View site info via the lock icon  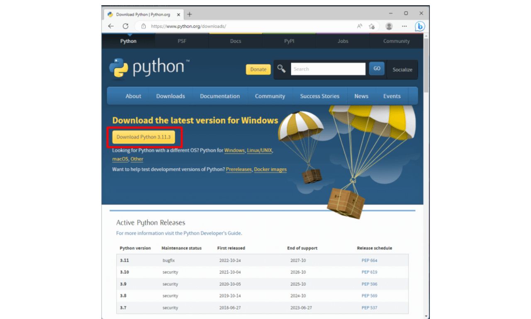coord(144,26)
